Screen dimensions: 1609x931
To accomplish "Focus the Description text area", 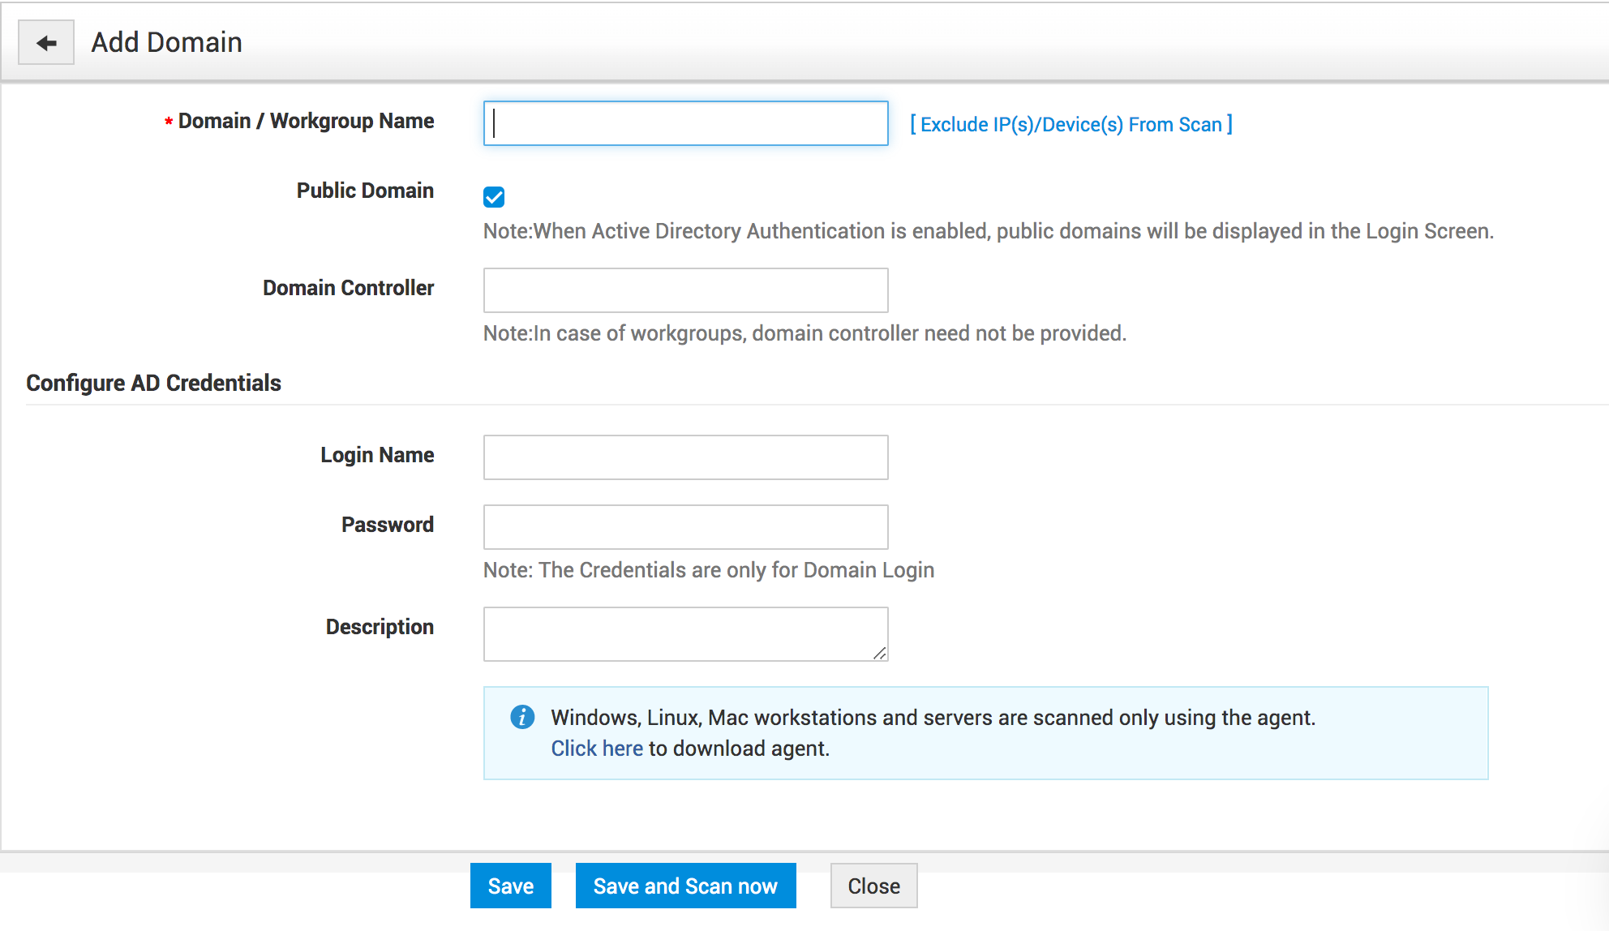I will [x=681, y=633].
